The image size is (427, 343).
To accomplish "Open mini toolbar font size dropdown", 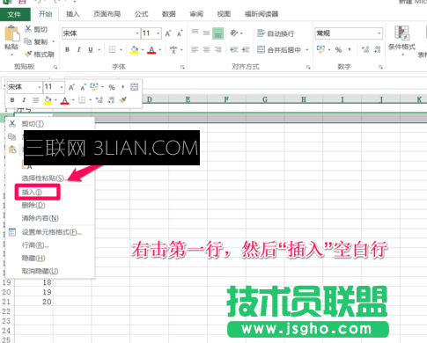I will click(x=61, y=87).
